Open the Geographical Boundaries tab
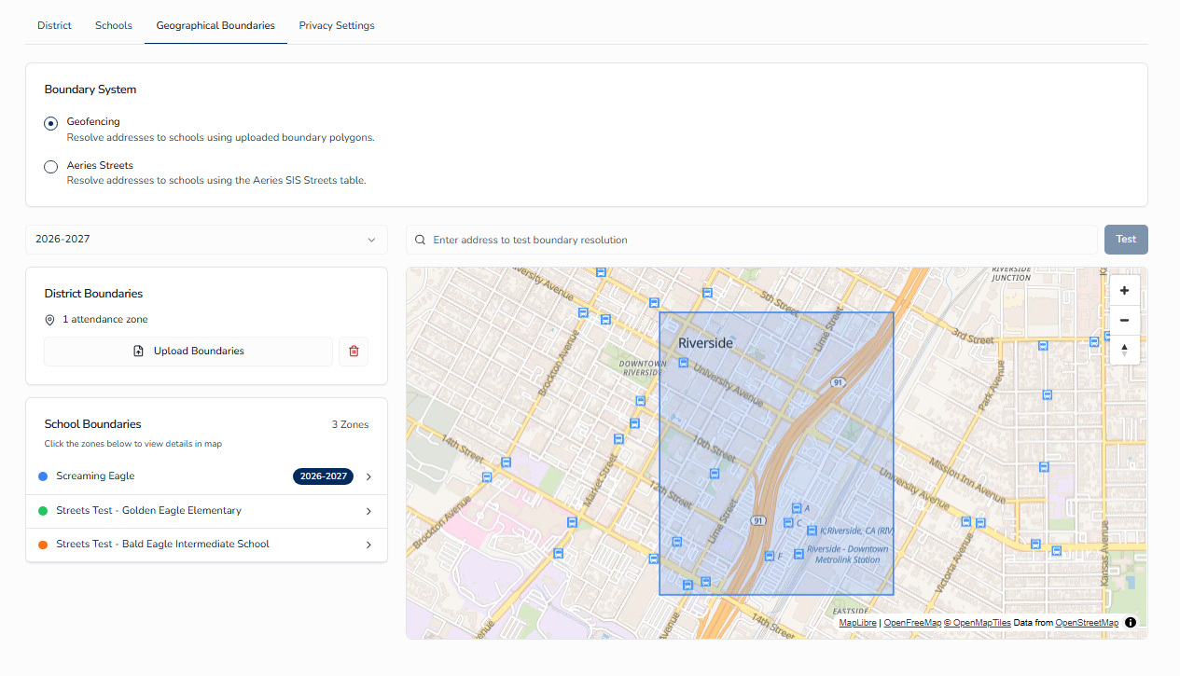Screen dimensions: 1180x676 [x=215, y=25]
